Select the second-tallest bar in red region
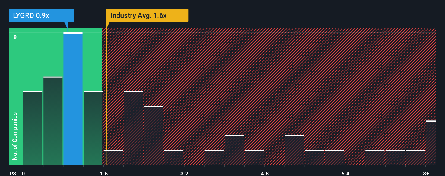The width and height of the screenshot is (445, 176). [x=154, y=135]
